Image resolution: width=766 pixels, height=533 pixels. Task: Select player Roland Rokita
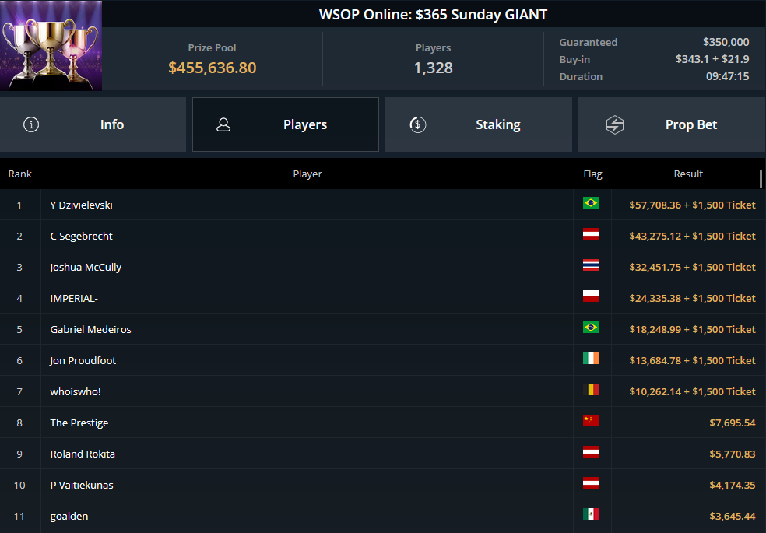[83, 454]
